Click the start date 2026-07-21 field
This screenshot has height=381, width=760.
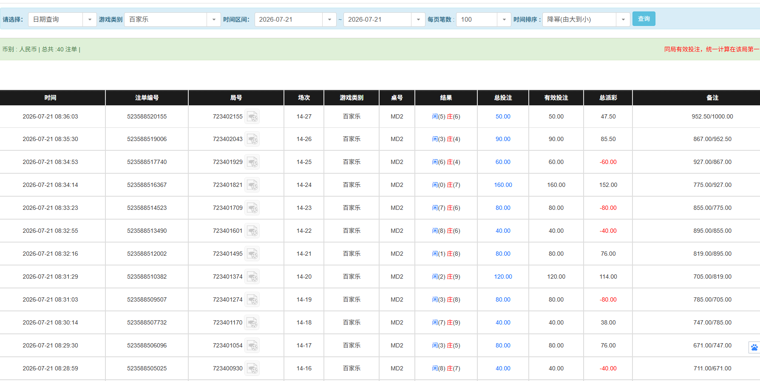click(x=289, y=20)
